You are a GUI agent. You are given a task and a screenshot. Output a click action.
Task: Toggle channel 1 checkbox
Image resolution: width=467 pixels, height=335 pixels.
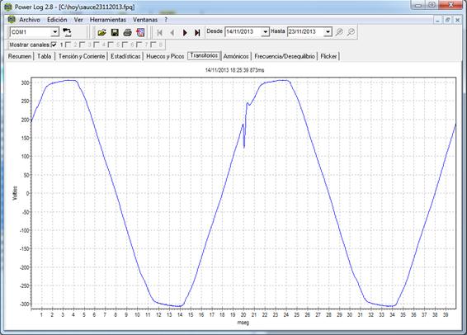[54, 45]
